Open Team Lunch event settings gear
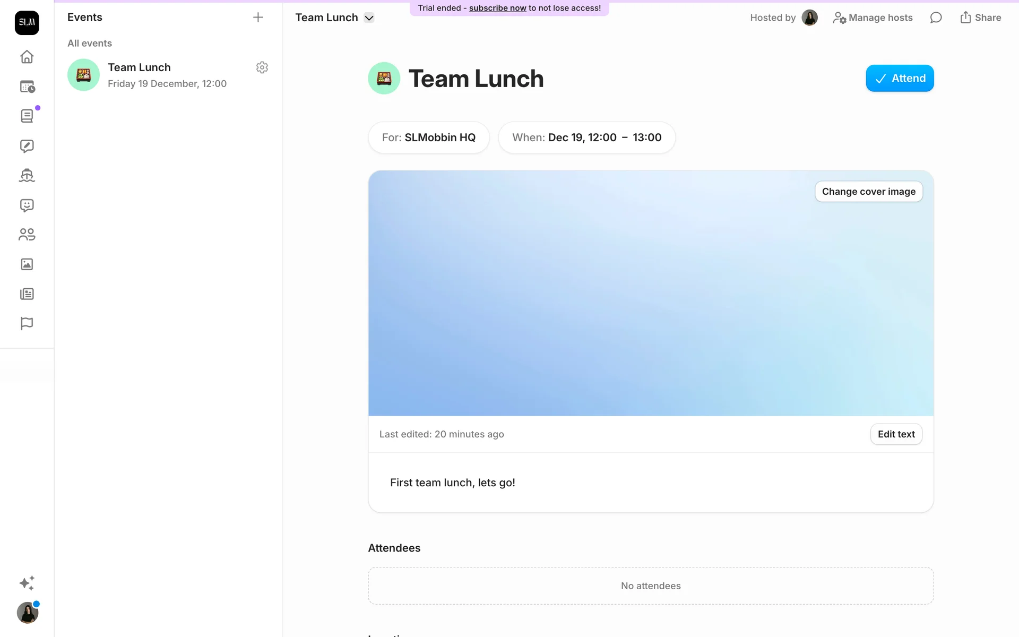The width and height of the screenshot is (1019, 637). (x=262, y=67)
